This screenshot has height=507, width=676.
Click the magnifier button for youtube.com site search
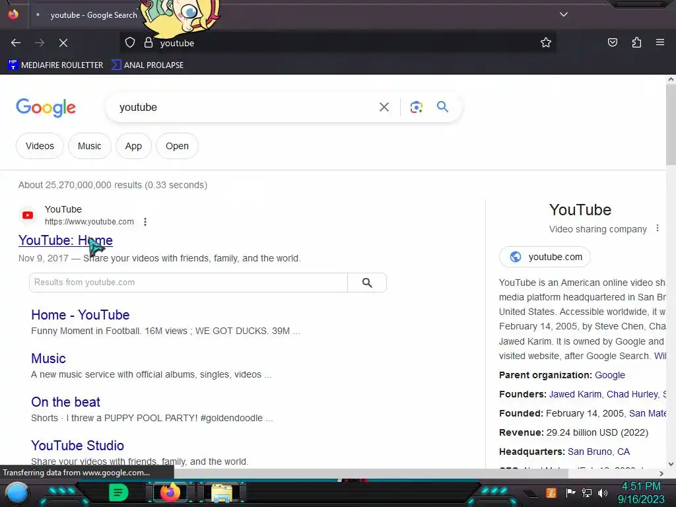[367, 283]
